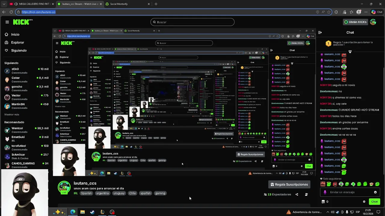The width and height of the screenshot is (385, 216).
Task: Refresh the page with browser reload icon
Action: click(x=11, y=12)
